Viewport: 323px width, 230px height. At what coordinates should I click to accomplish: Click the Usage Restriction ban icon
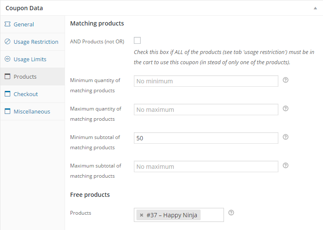(x=7, y=42)
